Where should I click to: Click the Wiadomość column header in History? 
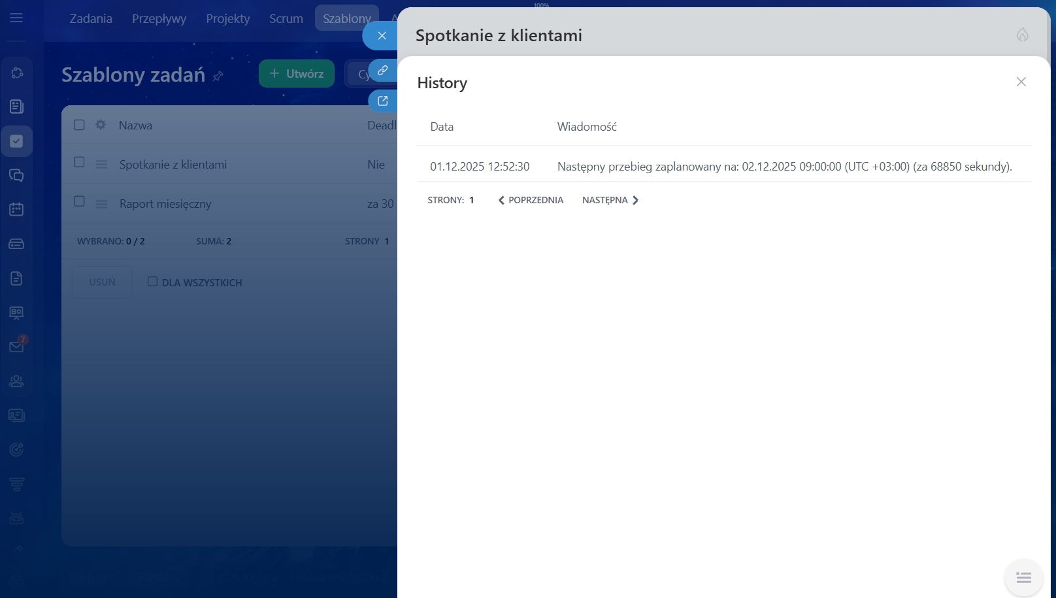[587, 127]
